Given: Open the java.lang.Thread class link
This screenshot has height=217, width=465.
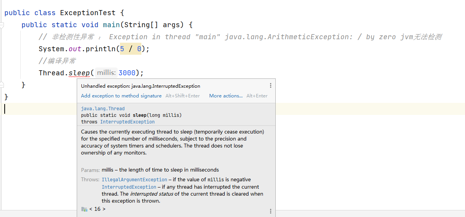Looking at the screenshot, I should coord(103,109).
